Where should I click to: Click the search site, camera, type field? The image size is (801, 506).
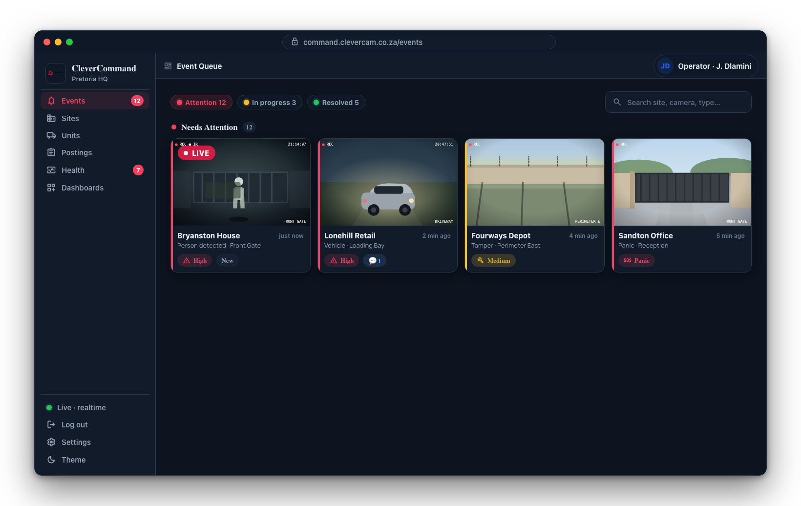pos(678,102)
